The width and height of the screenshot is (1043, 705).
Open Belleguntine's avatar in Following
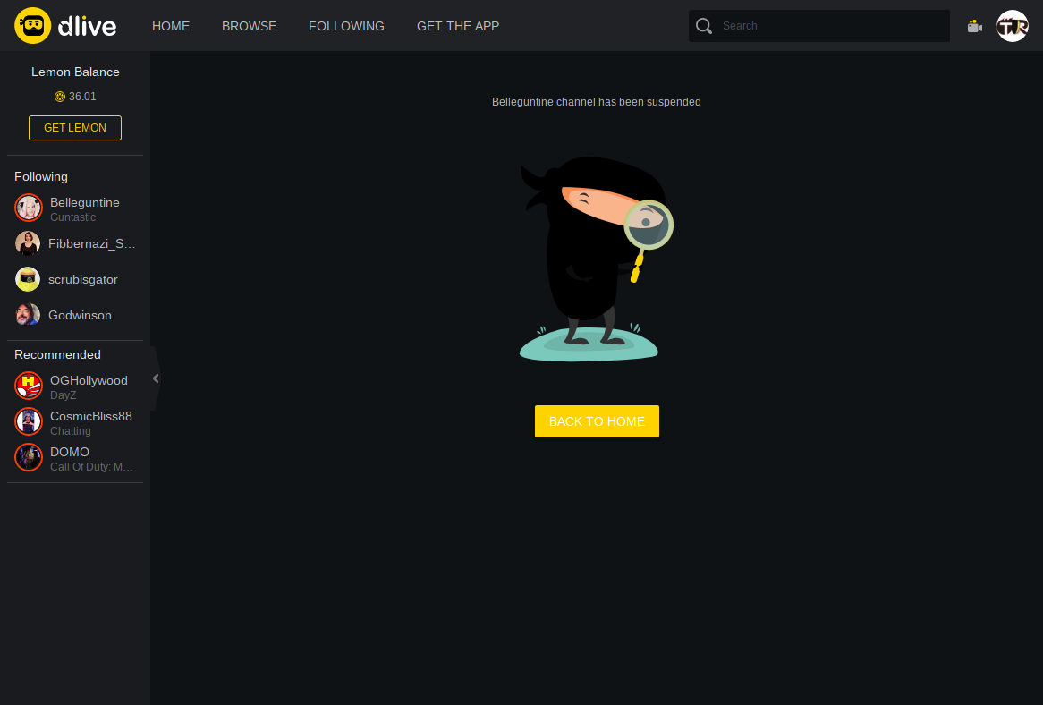29,208
